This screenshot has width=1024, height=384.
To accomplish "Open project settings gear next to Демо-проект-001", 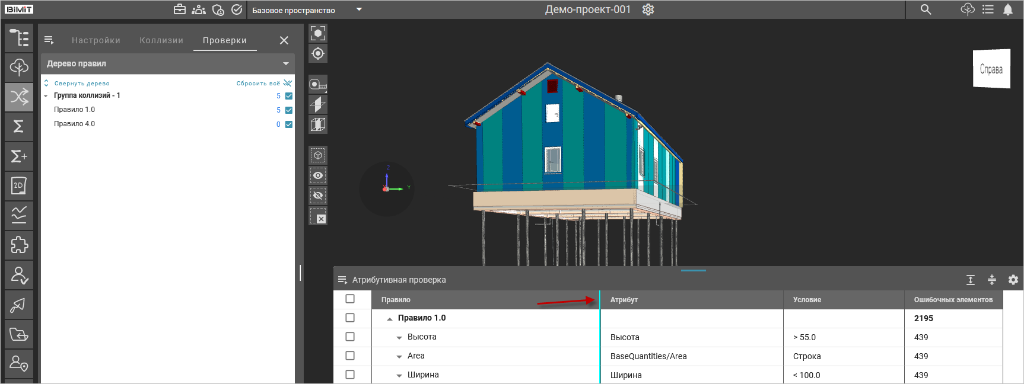I will [648, 9].
